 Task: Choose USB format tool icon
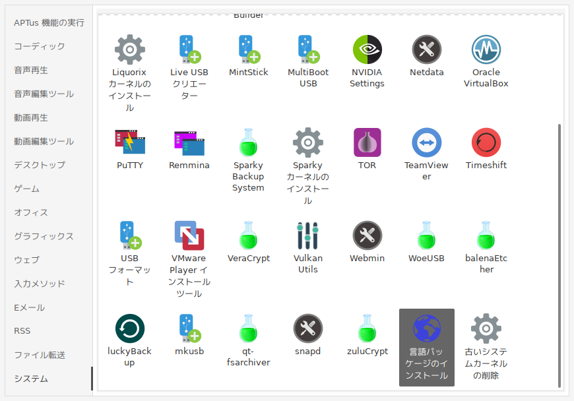tap(130, 235)
